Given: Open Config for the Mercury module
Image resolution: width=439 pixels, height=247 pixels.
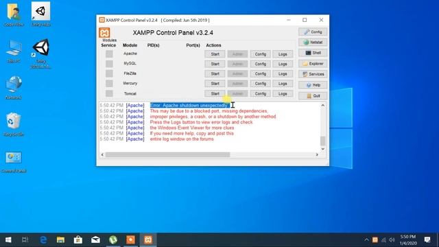Looking at the screenshot, I should tap(261, 84).
